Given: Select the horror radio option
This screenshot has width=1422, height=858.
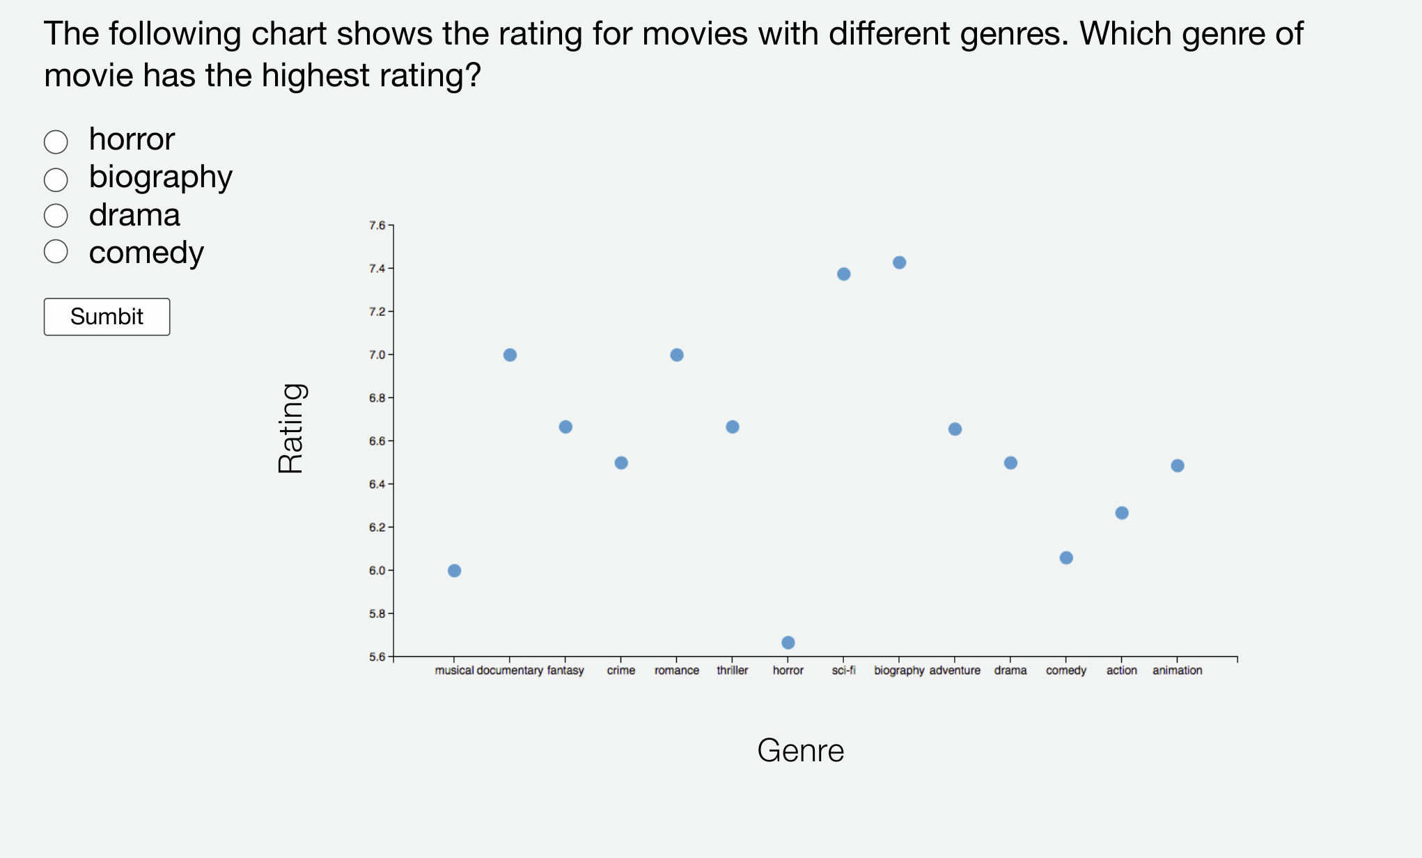Looking at the screenshot, I should point(56,141).
